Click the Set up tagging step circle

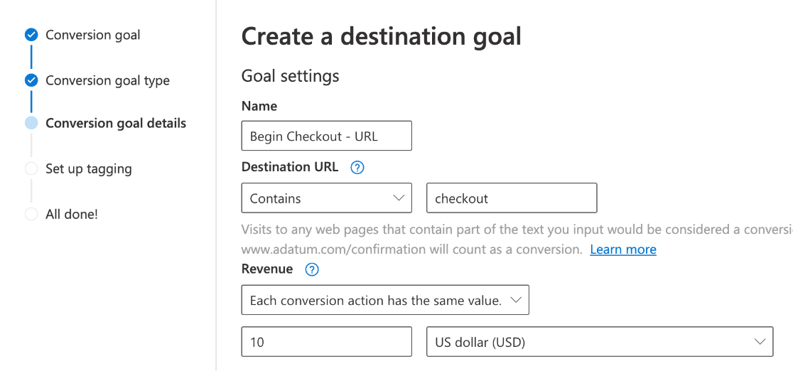31,168
